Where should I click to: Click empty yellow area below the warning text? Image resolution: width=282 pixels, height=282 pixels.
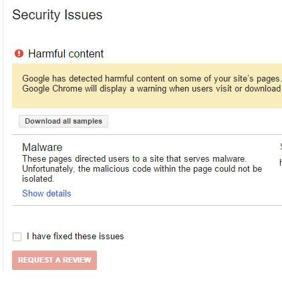pos(147,102)
